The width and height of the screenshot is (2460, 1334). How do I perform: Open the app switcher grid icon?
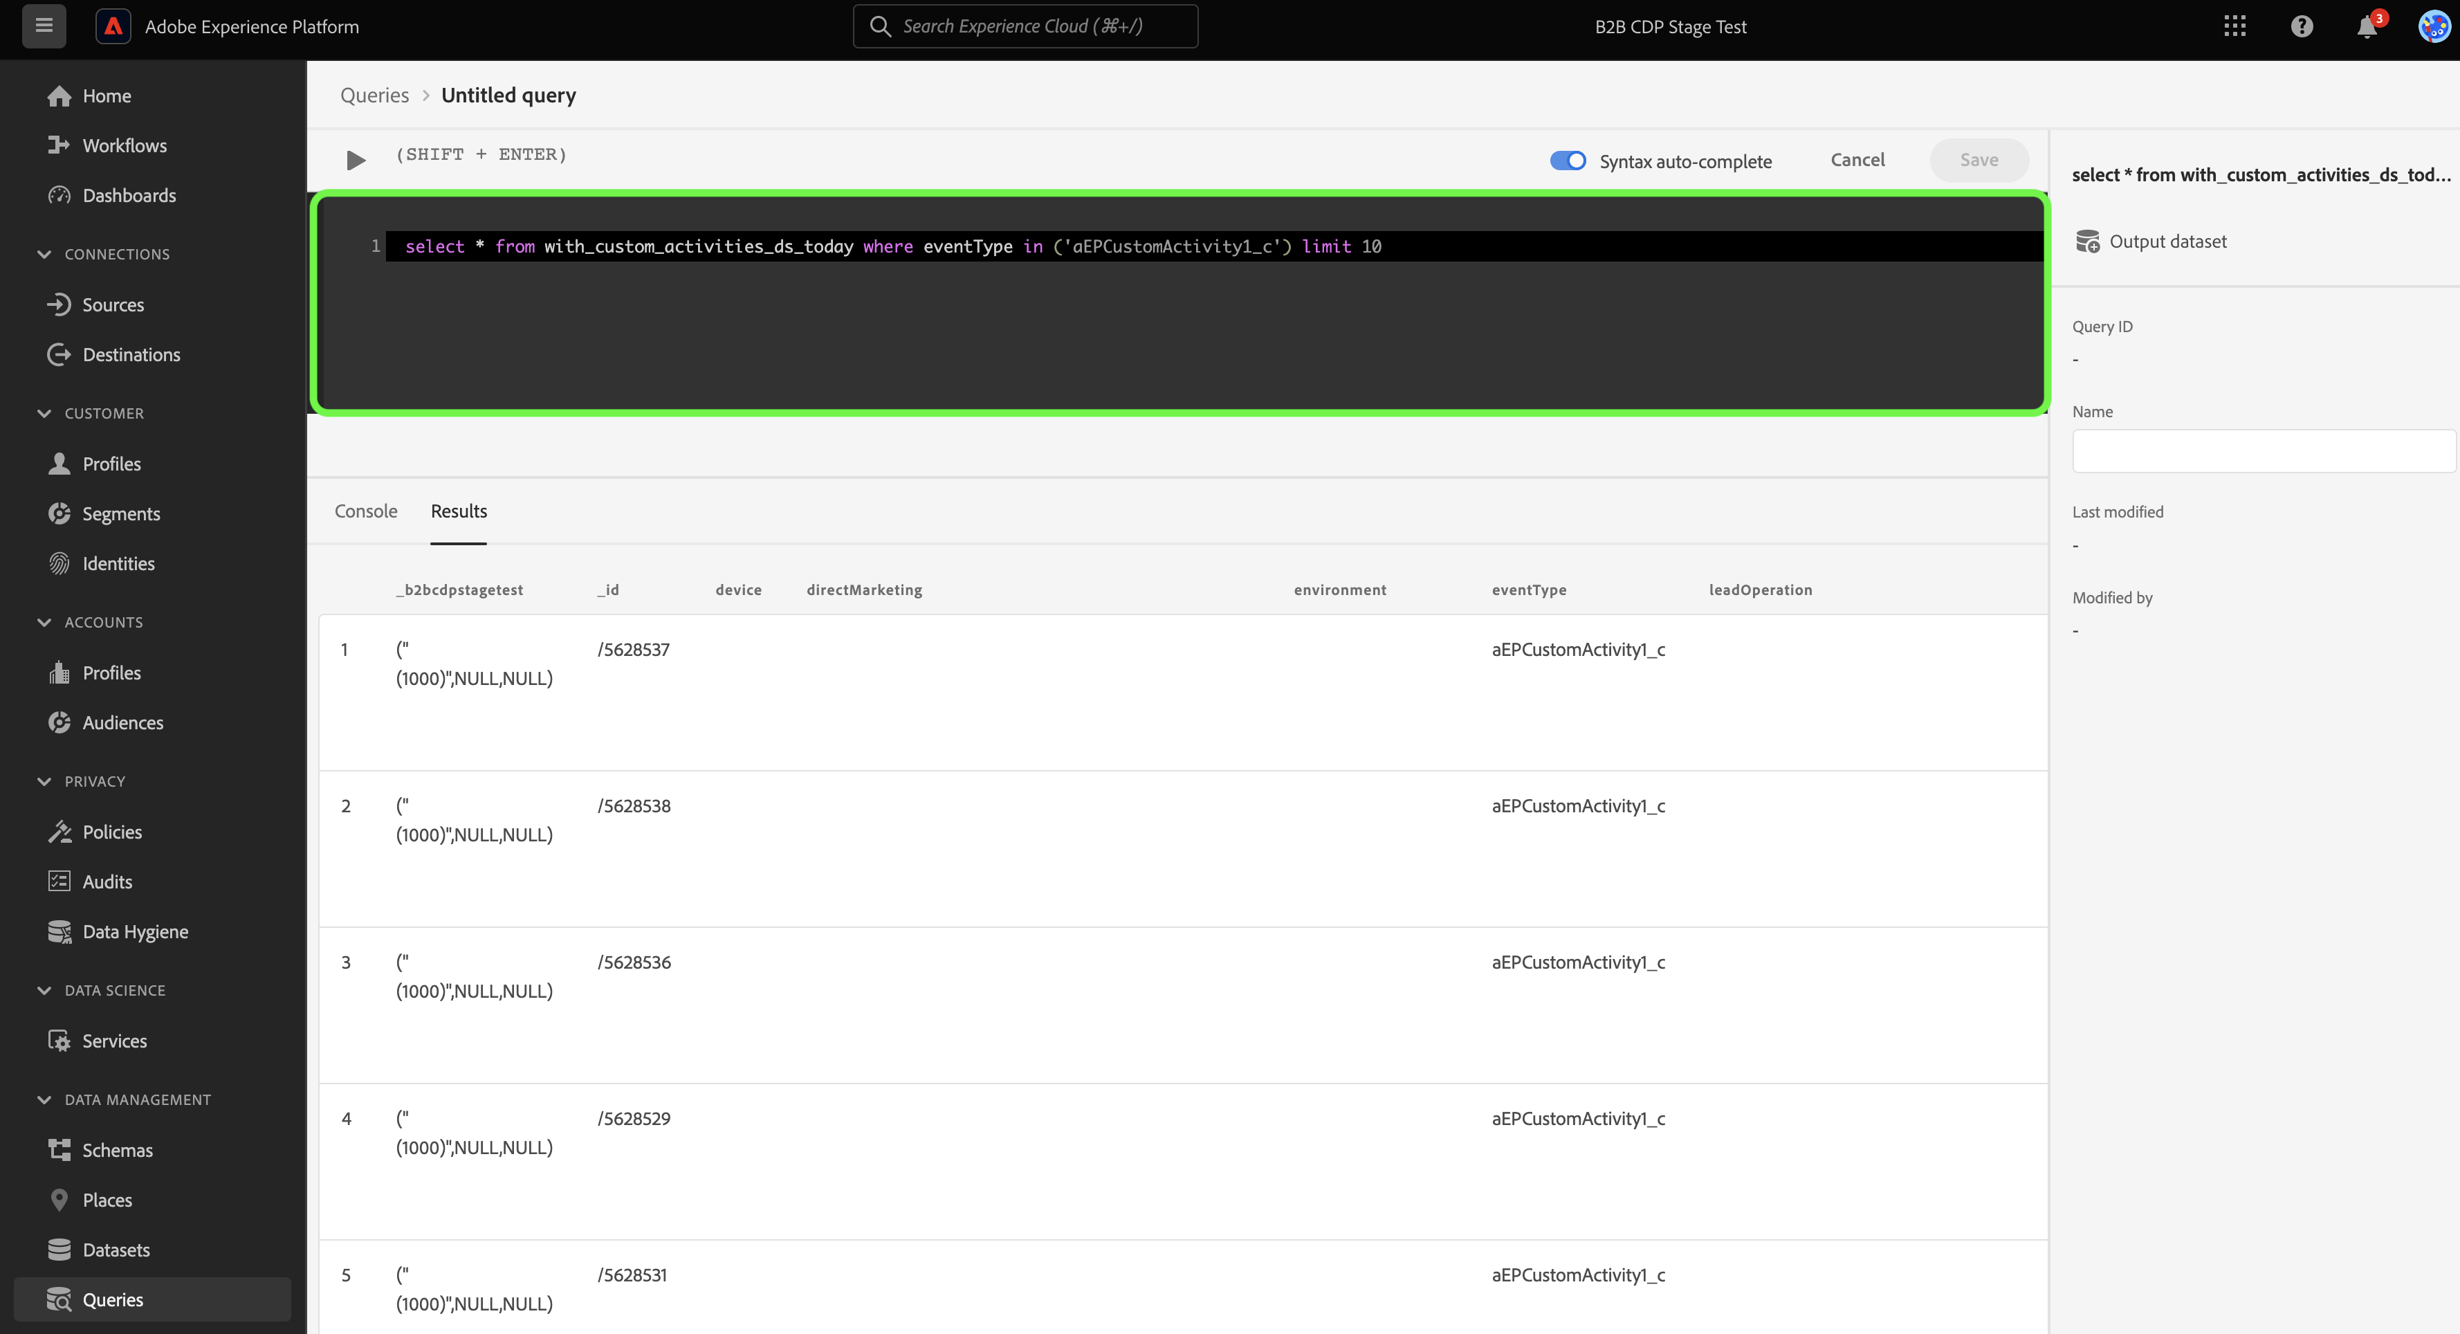click(x=2234, y=27)
